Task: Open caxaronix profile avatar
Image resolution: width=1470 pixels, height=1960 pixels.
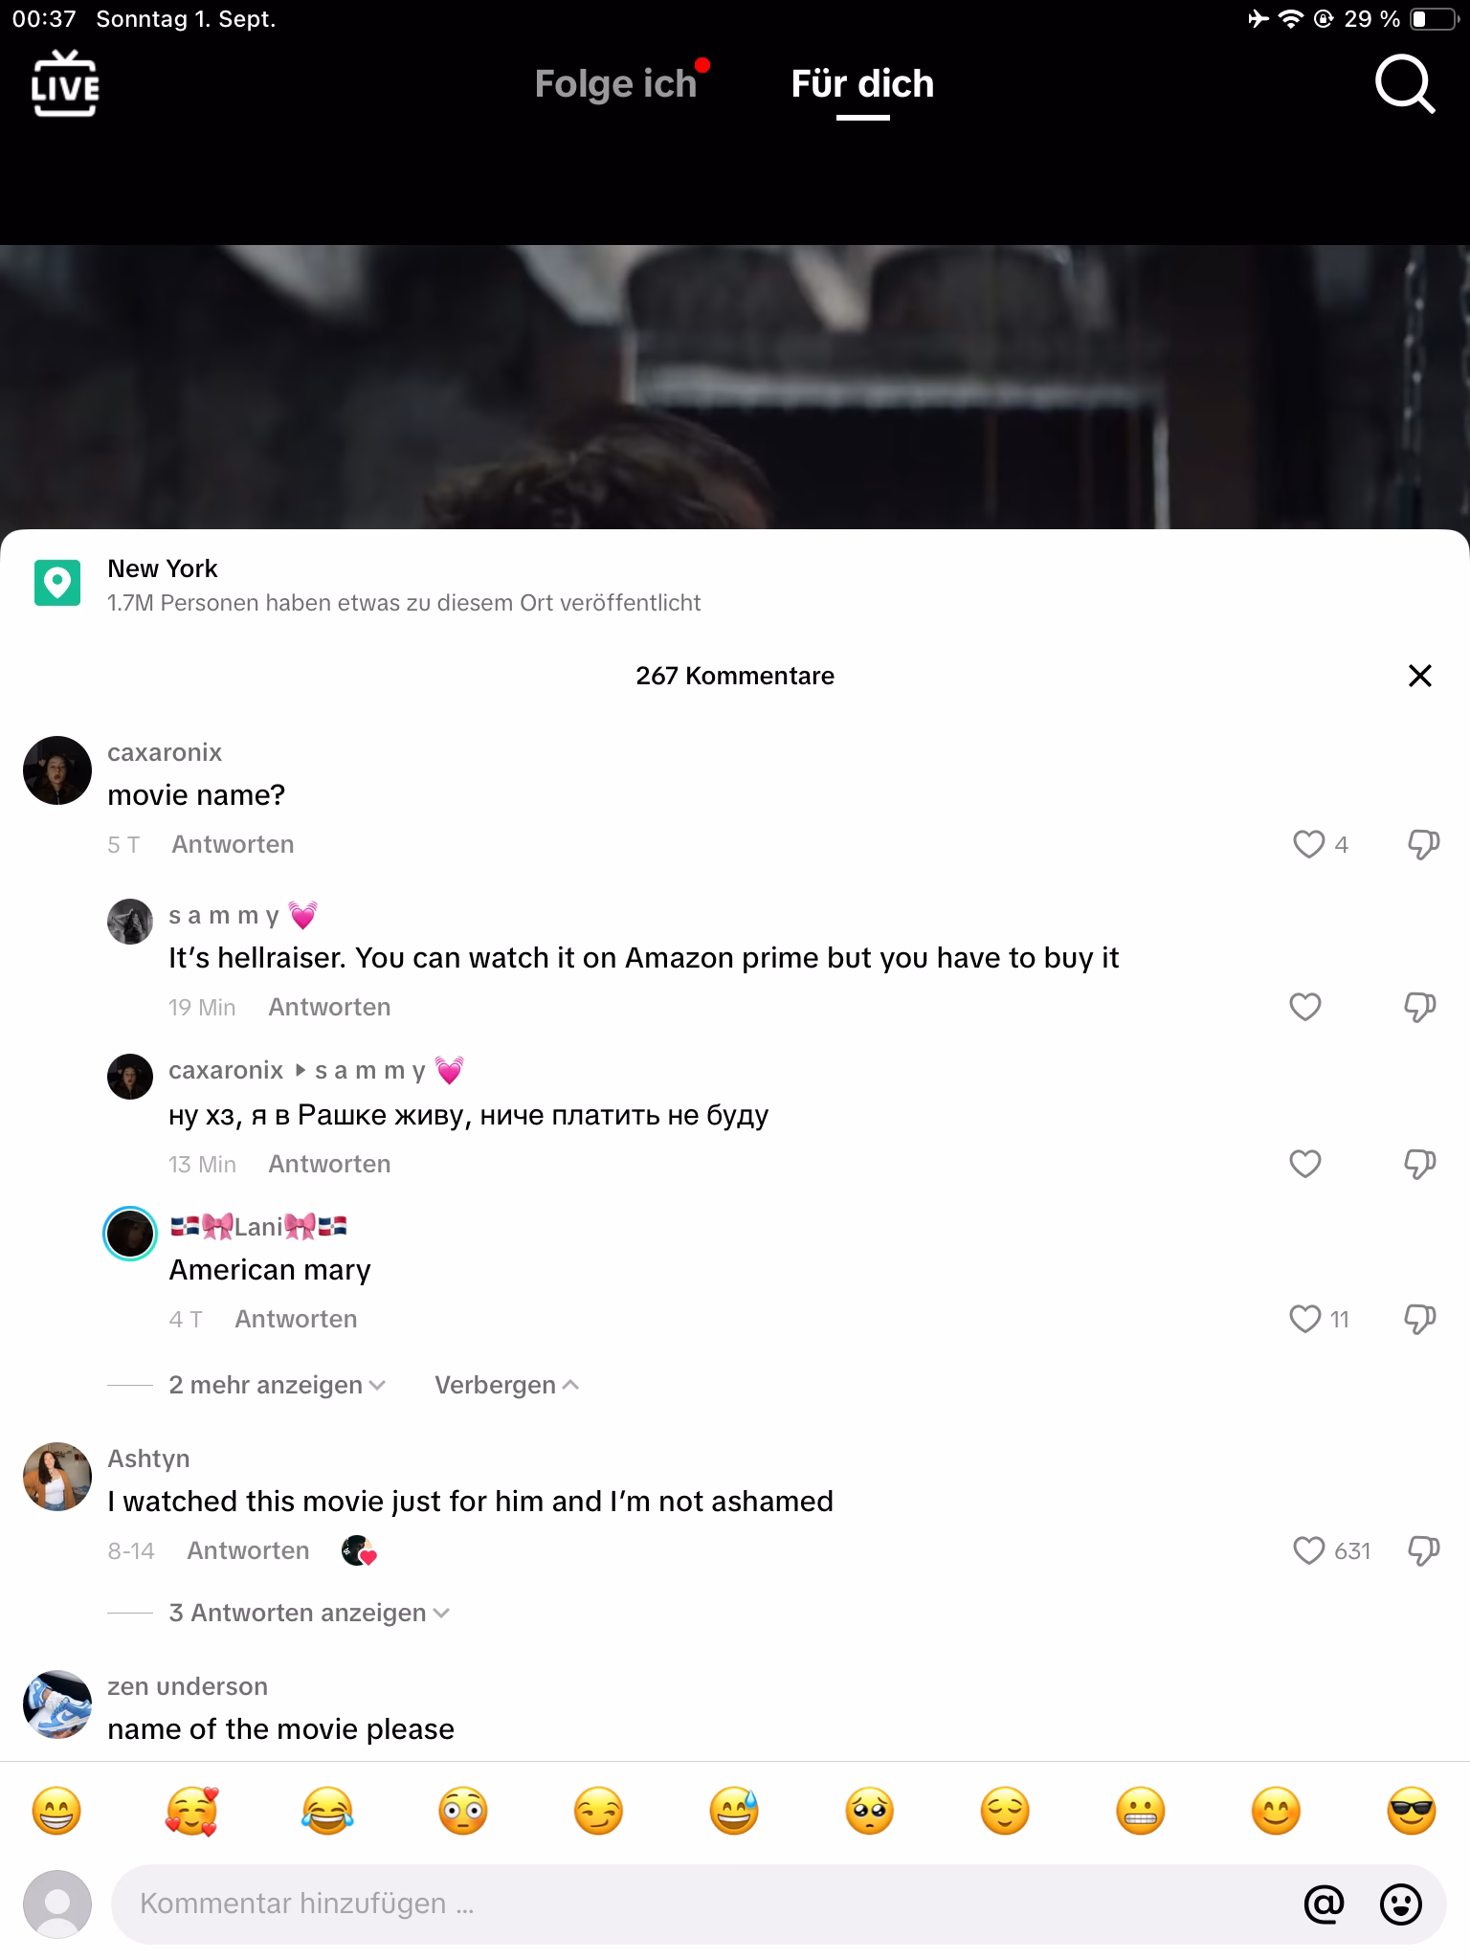Action: [x=57, y=770]
